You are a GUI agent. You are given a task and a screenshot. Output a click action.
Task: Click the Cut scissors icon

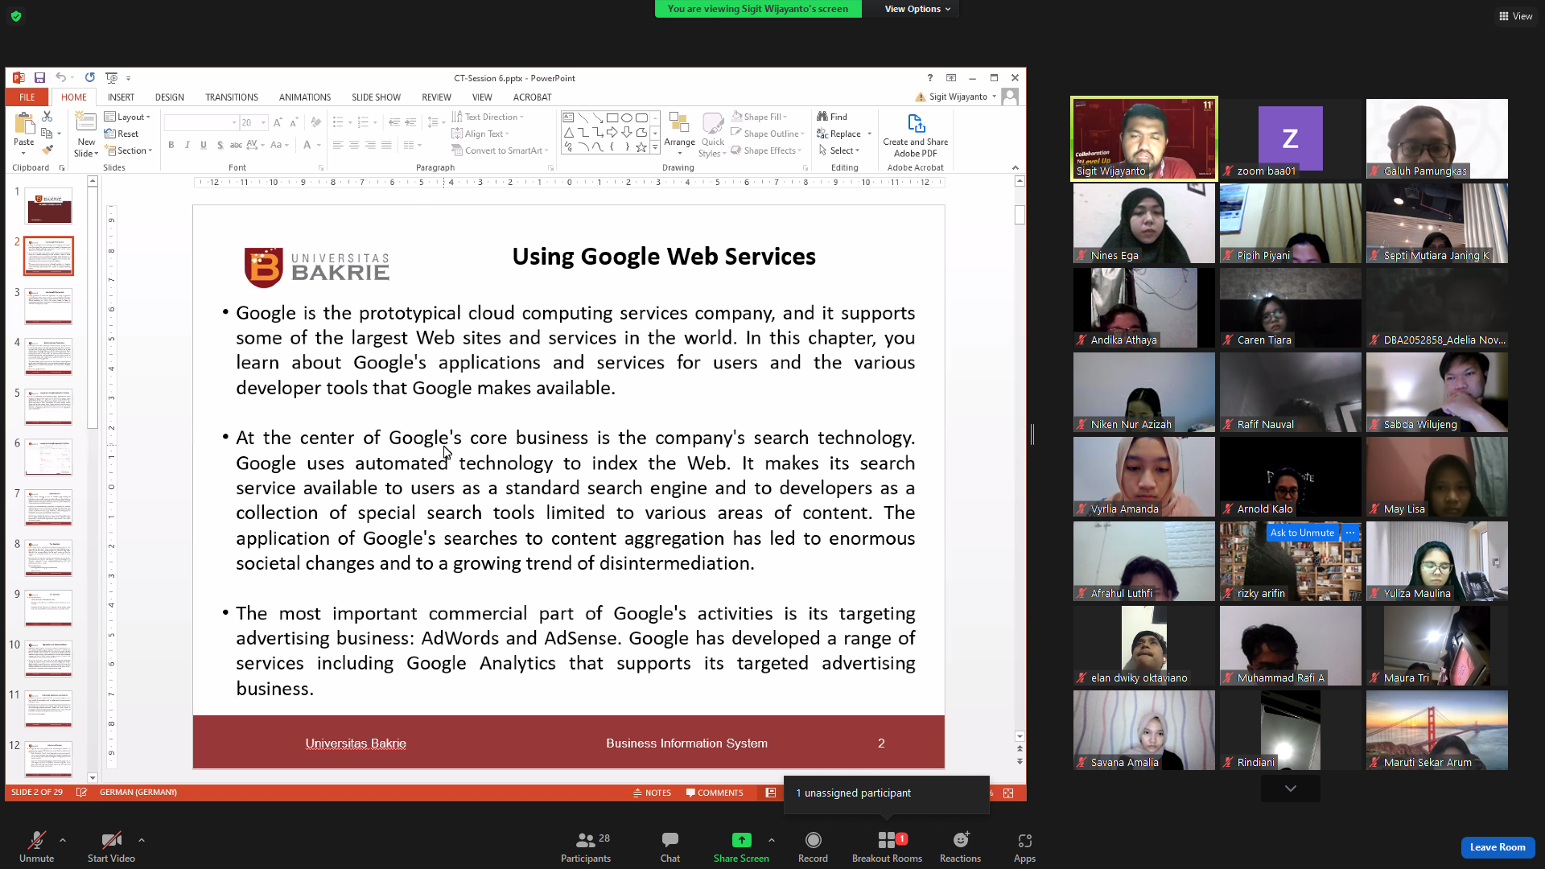click(47, 117)
